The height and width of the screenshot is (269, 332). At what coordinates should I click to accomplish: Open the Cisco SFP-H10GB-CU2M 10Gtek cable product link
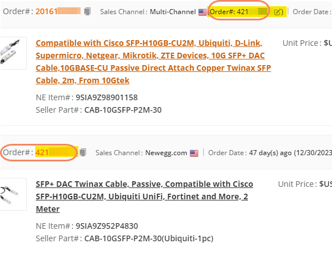153,62
